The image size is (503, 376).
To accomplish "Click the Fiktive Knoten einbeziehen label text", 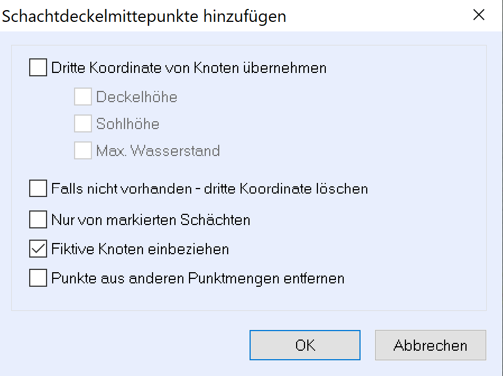I will click(x=140, y=249).
